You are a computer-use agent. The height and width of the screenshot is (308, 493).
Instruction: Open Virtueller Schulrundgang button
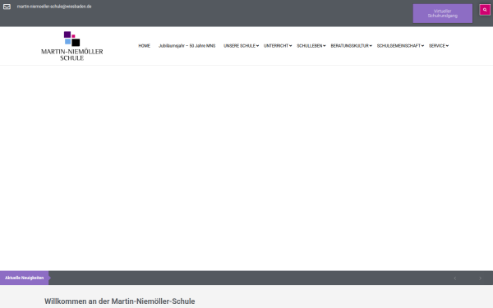pyautogui.click(x=443, y=13)
